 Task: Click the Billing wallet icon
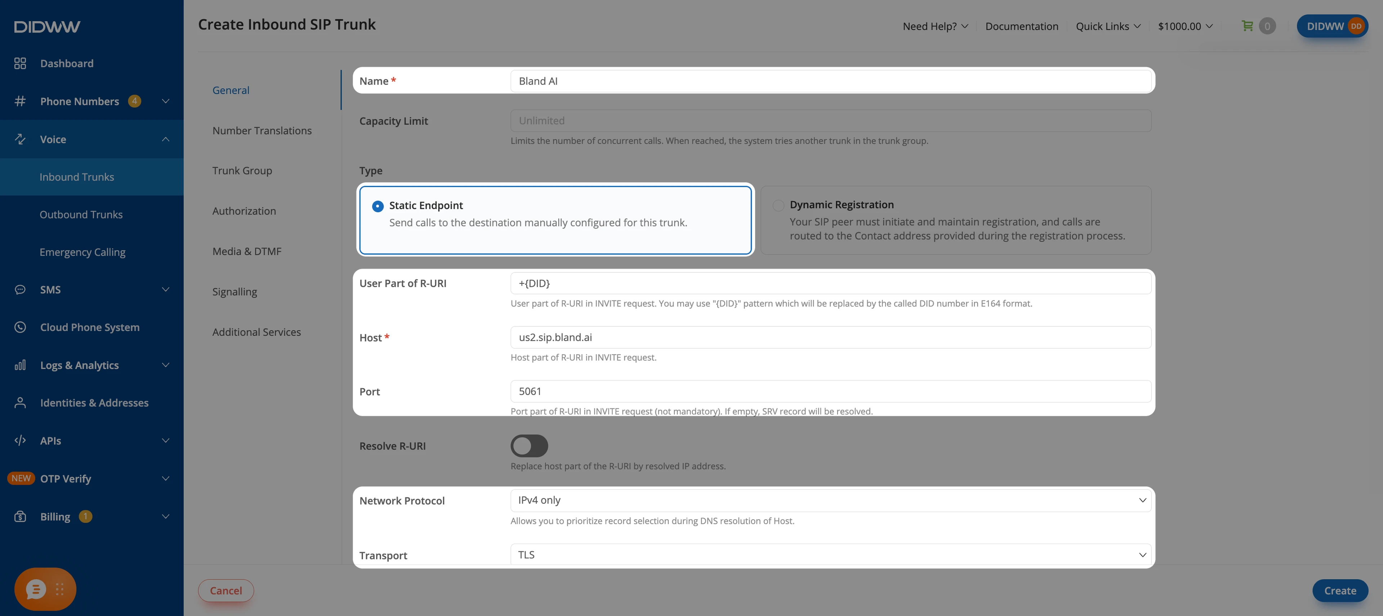tap(20, 516)
